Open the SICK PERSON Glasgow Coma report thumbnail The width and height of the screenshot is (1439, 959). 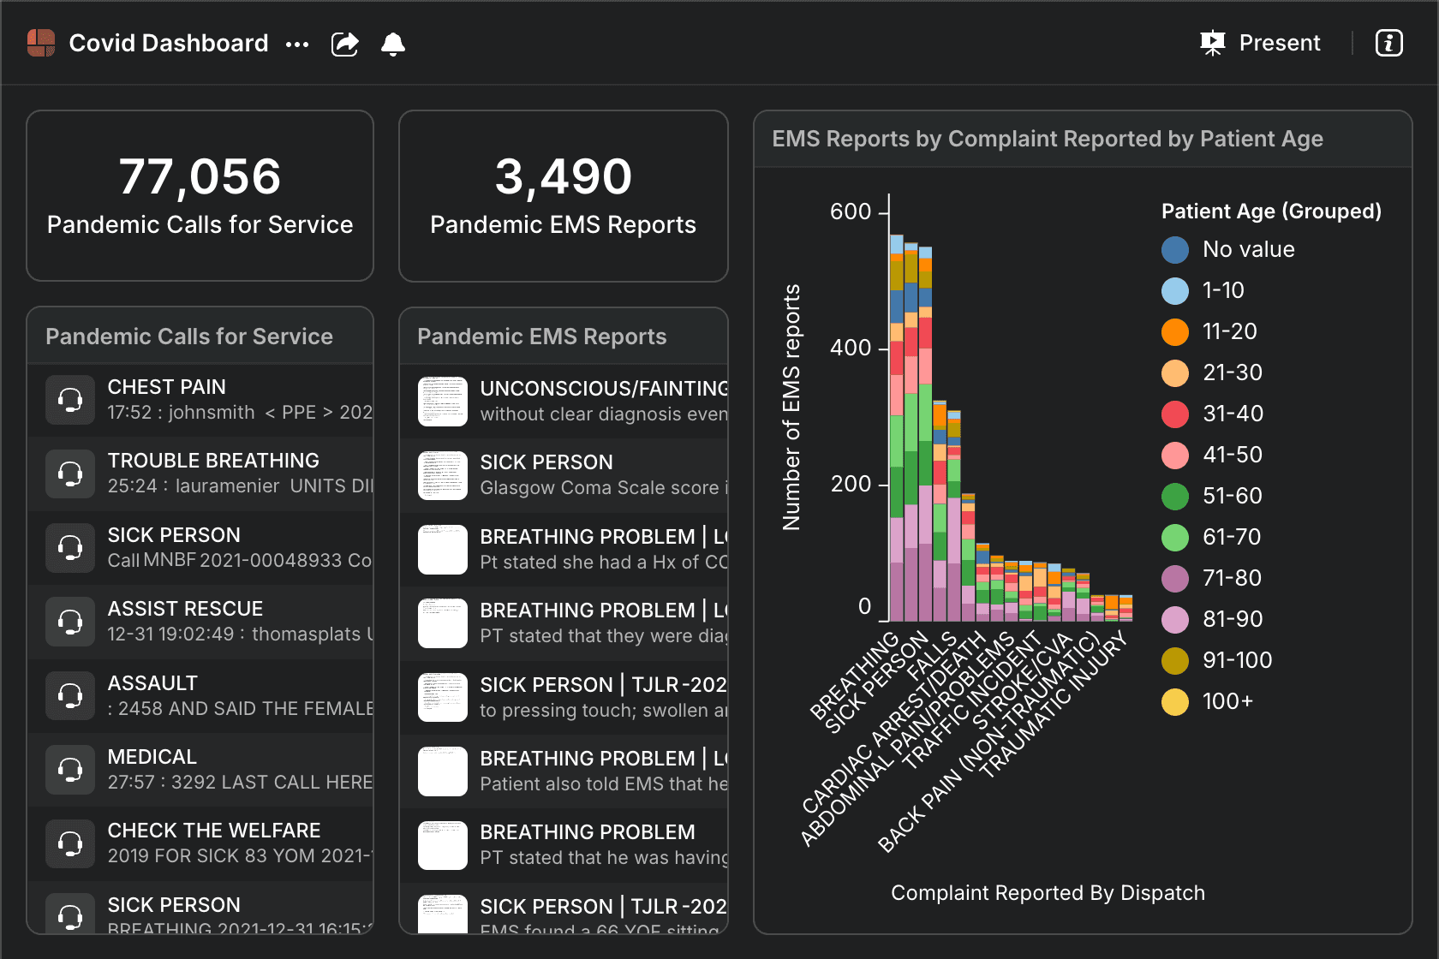pyautogui.click(x=443, y=475)
